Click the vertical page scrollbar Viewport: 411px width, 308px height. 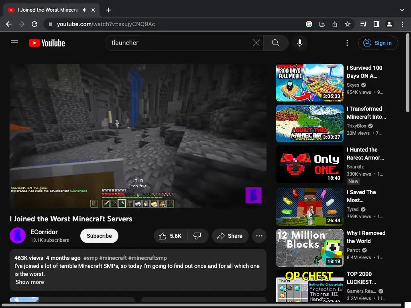coord(408,73)
